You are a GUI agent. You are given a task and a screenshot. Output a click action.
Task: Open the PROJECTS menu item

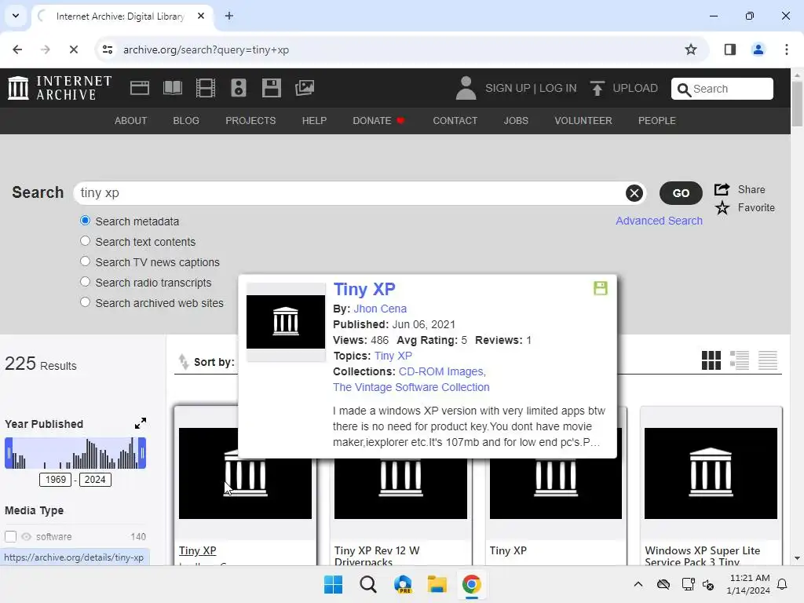point(250,120)
